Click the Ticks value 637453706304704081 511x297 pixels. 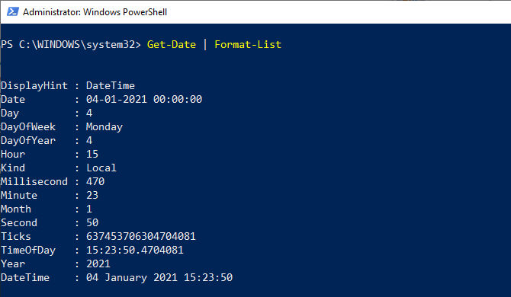coord(141,236)
